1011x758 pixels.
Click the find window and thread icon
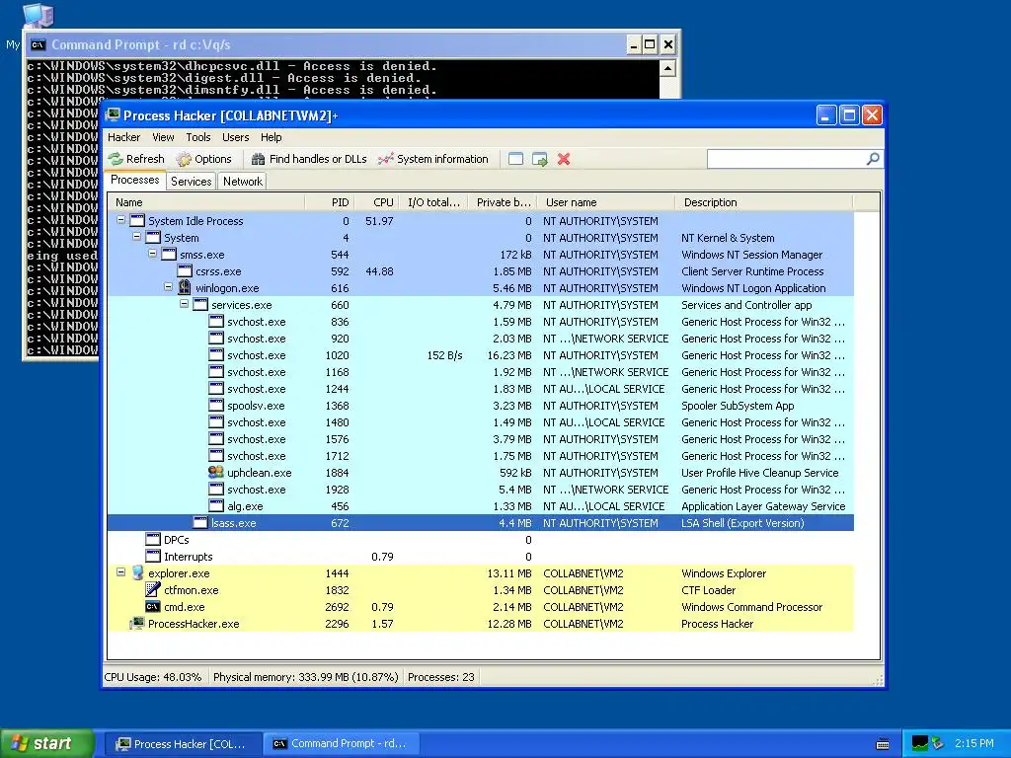click(540, 159)
